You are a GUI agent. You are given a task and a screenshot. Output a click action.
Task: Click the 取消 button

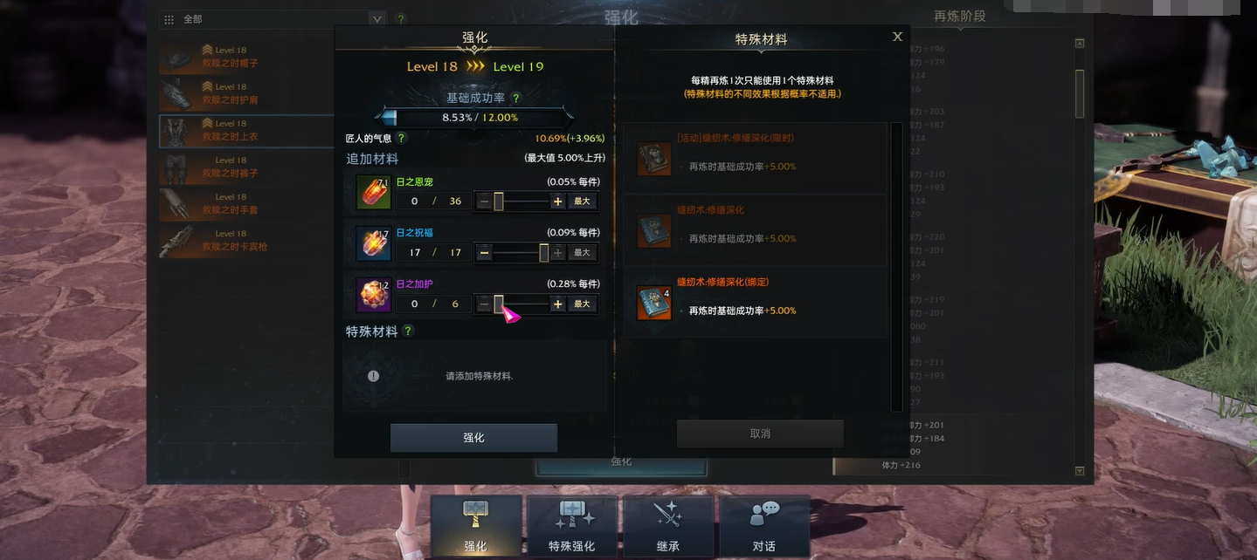(760, 434)
